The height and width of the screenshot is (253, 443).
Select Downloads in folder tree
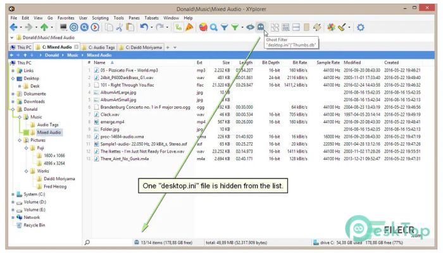click(x=34, y=101)
